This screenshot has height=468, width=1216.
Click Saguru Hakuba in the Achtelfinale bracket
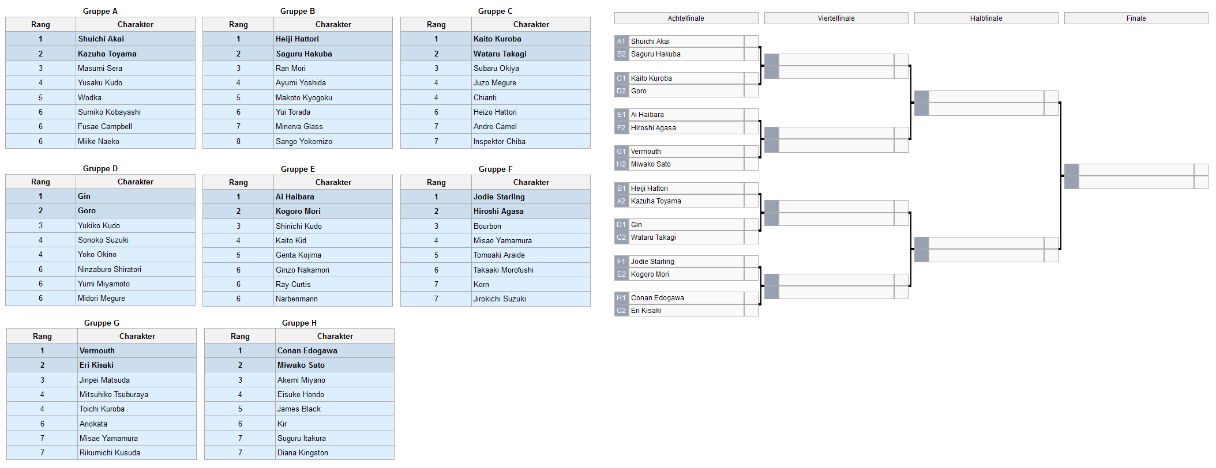coord(656,54)
